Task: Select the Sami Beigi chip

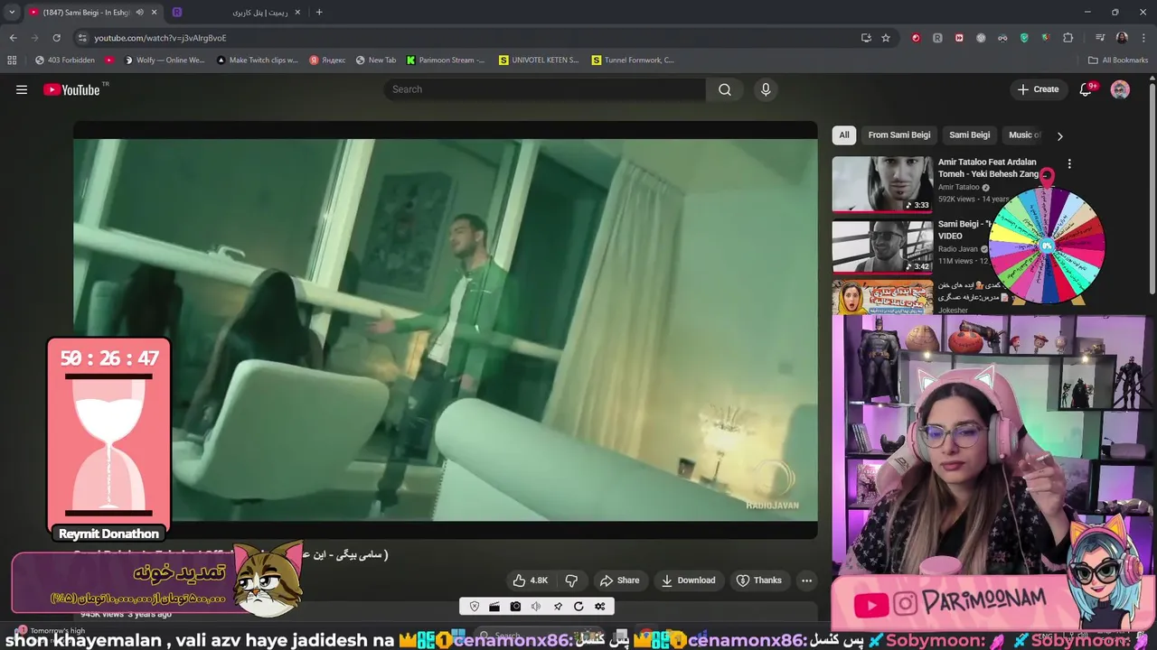Action: 969,135
